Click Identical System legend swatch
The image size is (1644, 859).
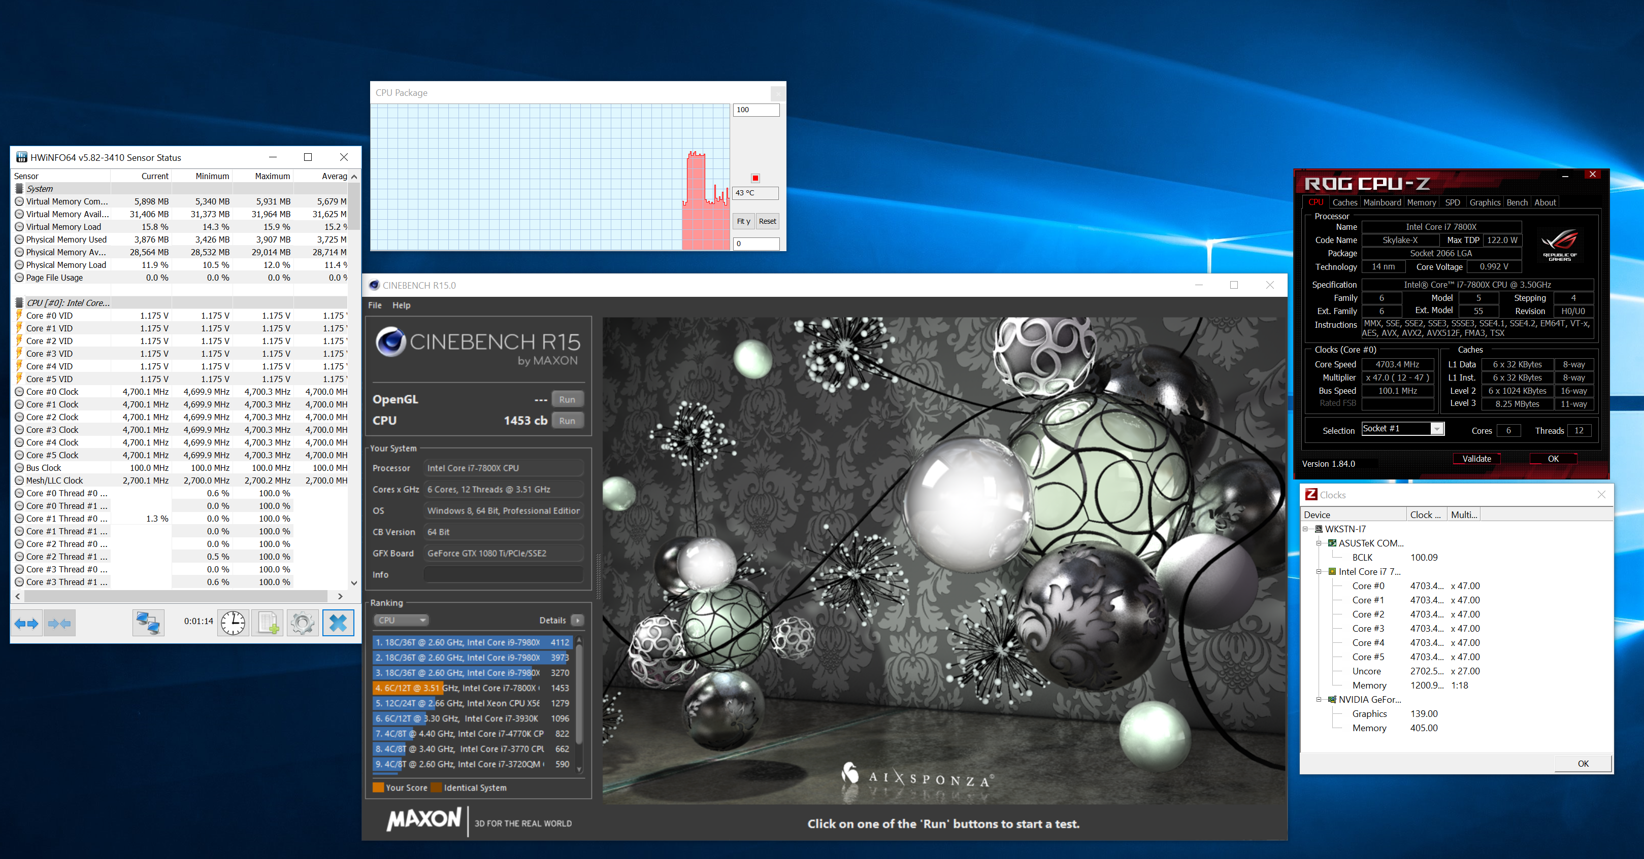coord(436,787)
